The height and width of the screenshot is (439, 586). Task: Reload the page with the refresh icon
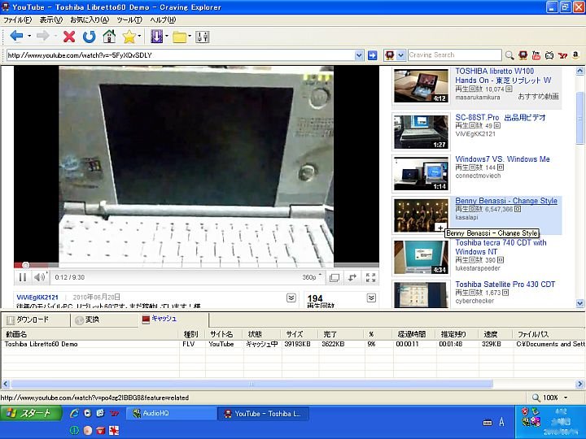89,37
